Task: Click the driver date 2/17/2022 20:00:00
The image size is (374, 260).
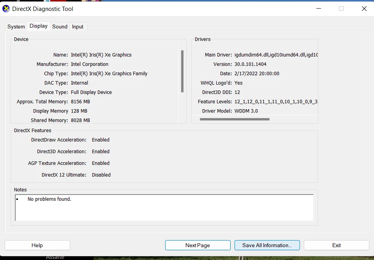Action: (257, 73)
